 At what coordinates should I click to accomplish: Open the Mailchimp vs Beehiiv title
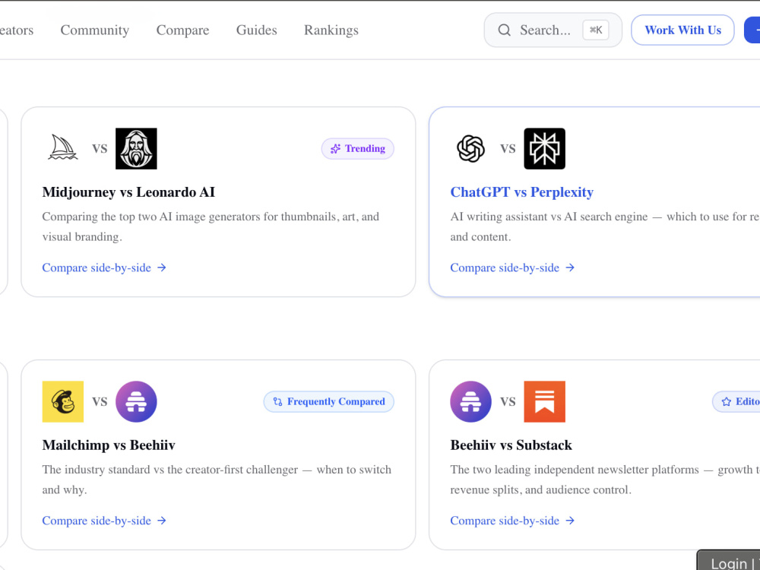[109, 445]
